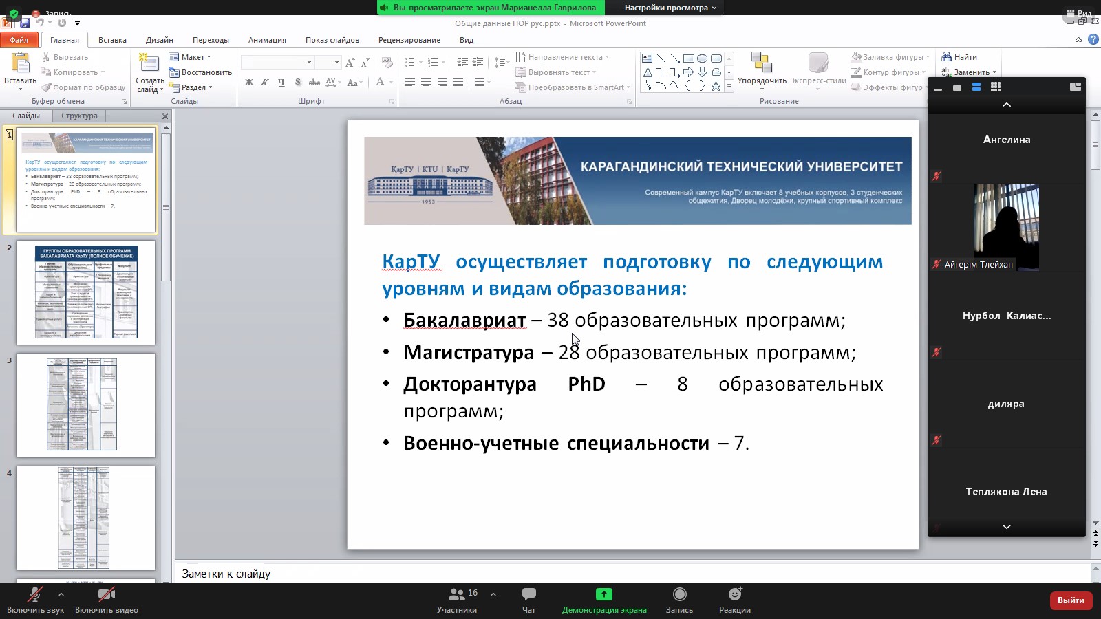Switch to the Transitions (Переходы) tab
This screenshot has height=619, width=1101.
pos(211,40)
